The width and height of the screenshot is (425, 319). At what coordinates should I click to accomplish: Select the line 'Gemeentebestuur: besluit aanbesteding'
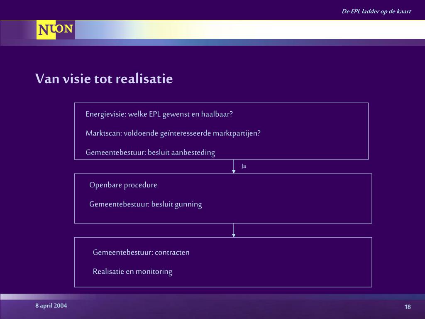click(x=150, y=152)
